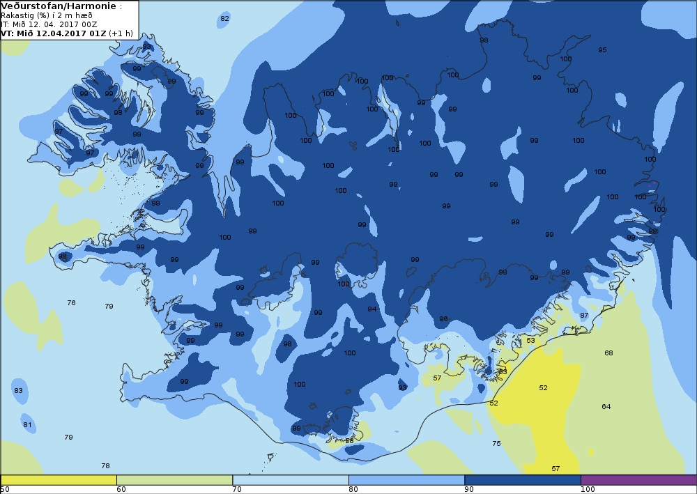Click the humidity value 75 on the map
The width and height of the screenshot is (697, 494).
[496, 443]
